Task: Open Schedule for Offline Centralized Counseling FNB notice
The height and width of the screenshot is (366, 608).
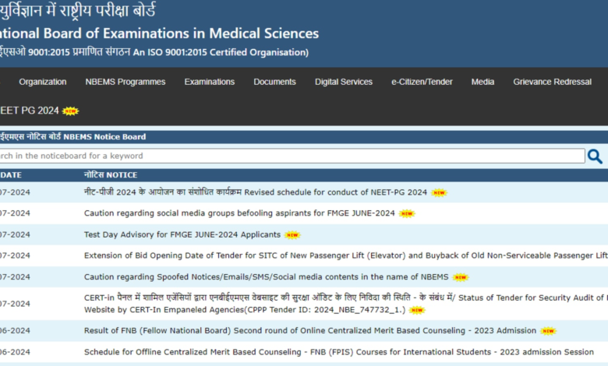Action: 338,352
